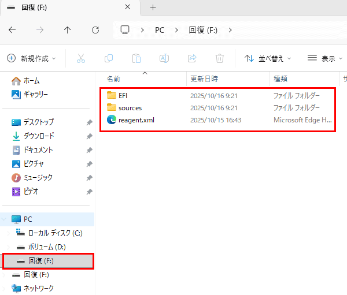Viewport: 347px width, 295px height.
Task: Click the date 2025/10/15 16:43
Action: (216, 120)
